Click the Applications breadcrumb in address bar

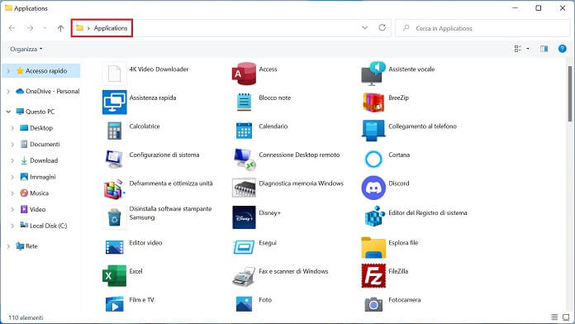111,28
